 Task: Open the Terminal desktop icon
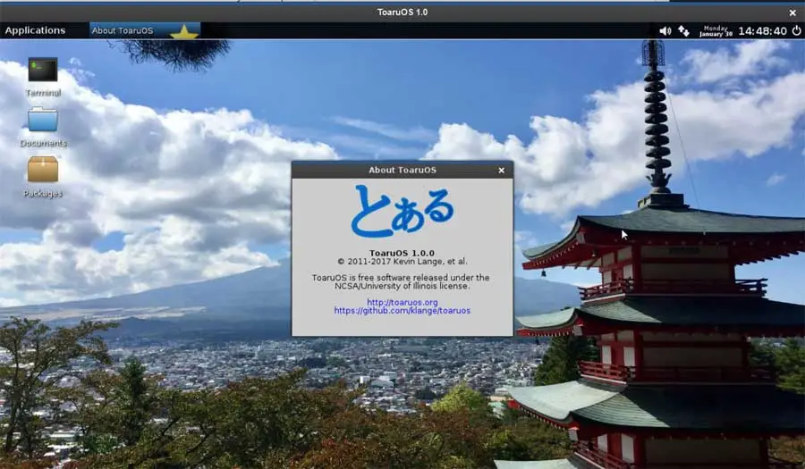tap(43, 71)
